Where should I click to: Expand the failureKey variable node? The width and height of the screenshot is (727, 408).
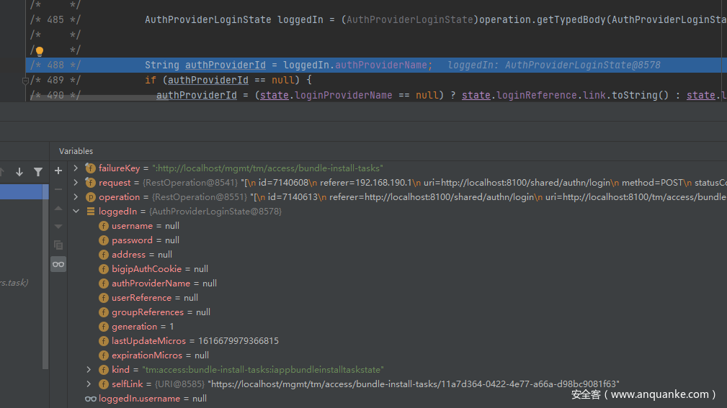click(x=76, y=168)
